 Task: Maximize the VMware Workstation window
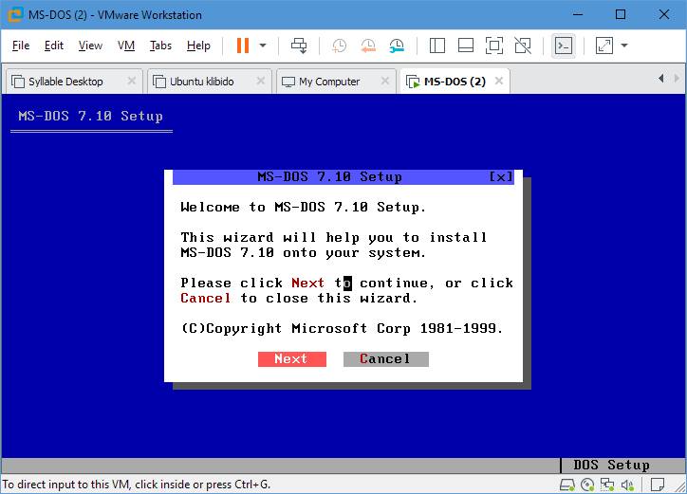(x=621, y=14)
